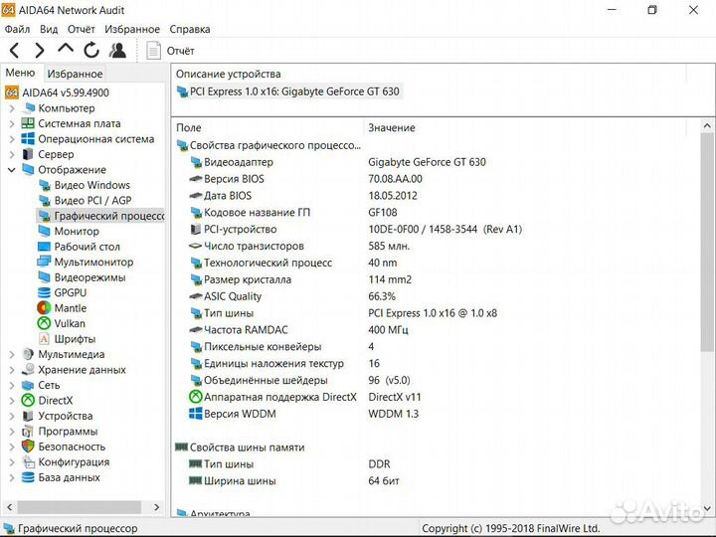Select the AIDA64 v5.99.4900 root tree node

57,92
